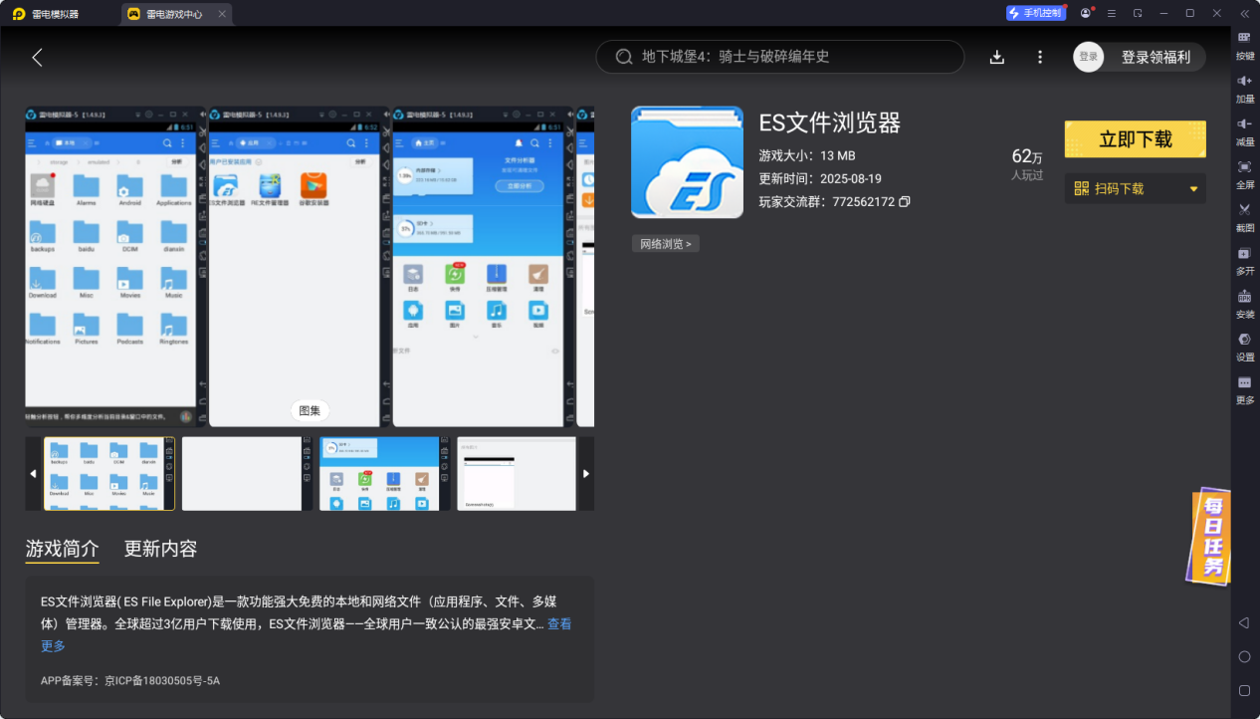Collapse the right sidebar with the chevron
The height and width of the screenshot is (719, 1260).
click(x=1244, y=14)
